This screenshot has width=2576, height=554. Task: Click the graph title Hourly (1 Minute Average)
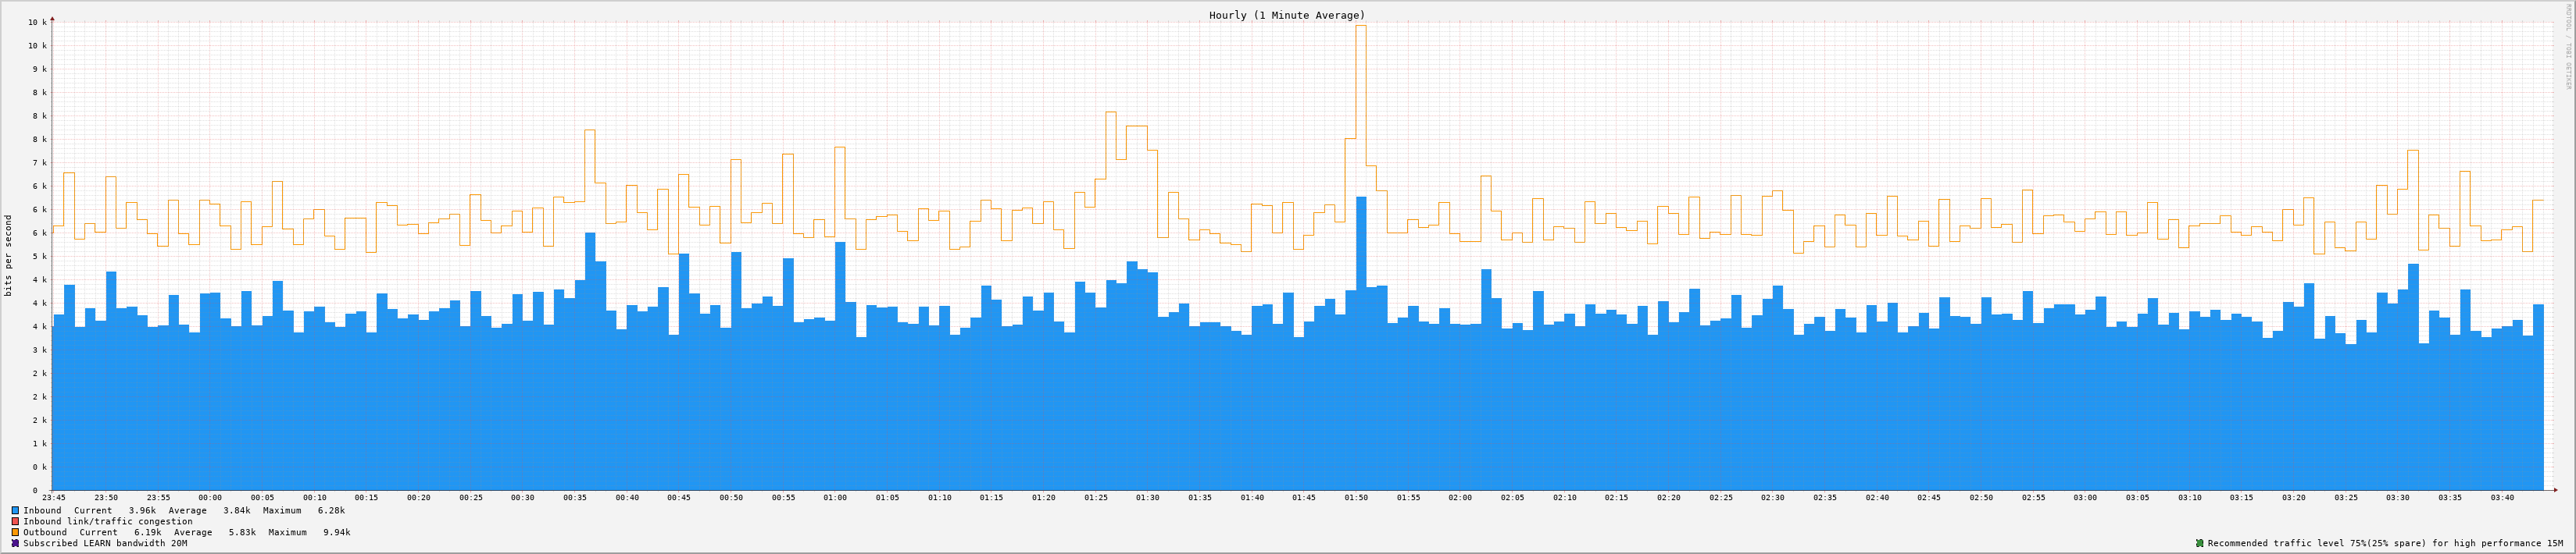[1286, 15]
